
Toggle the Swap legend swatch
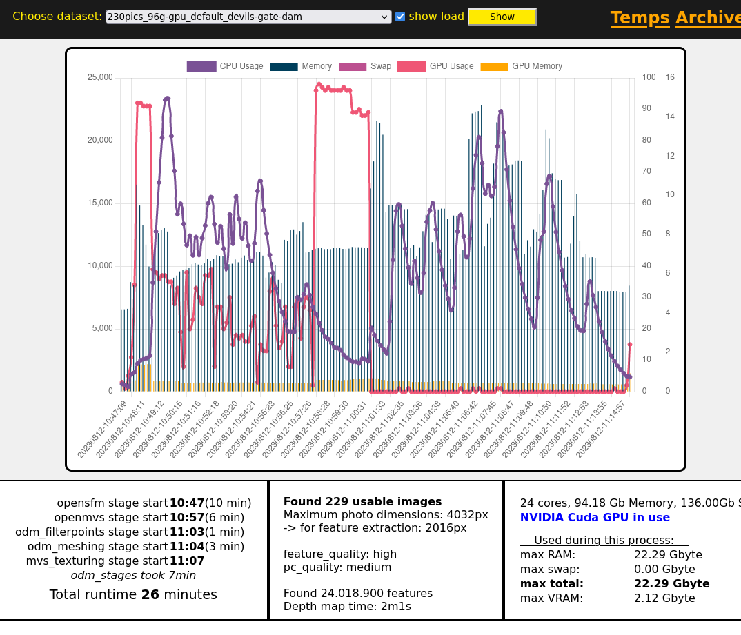(x=353, y=66)
